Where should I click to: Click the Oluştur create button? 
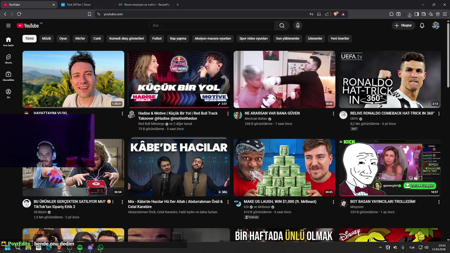pos(403,25)
